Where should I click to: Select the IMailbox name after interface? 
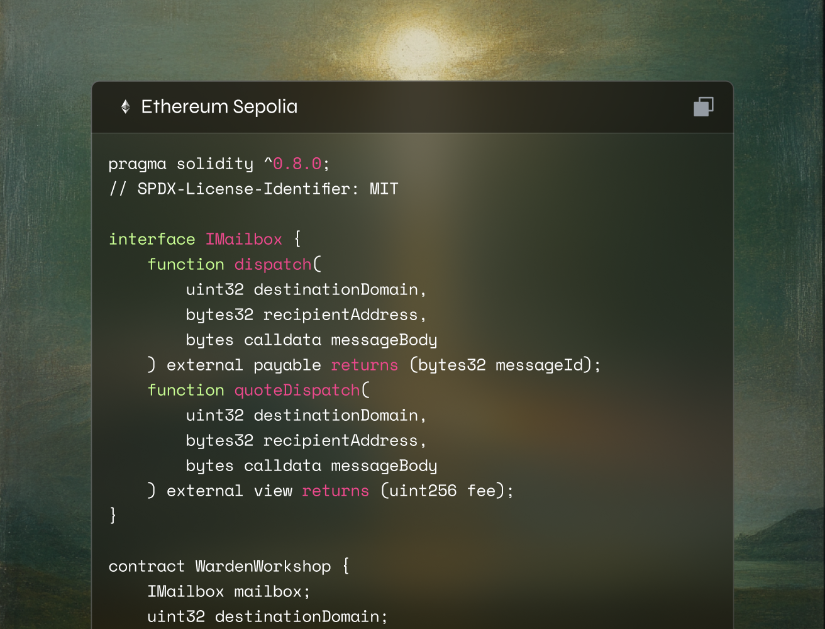coord(244,239)
